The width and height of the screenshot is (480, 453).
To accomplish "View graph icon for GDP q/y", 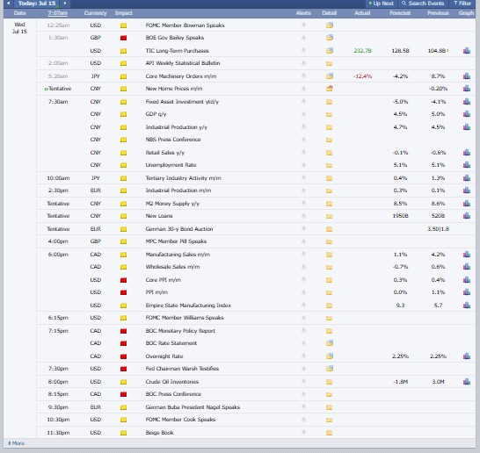I will pyautogui.click(x=467, y=114).
